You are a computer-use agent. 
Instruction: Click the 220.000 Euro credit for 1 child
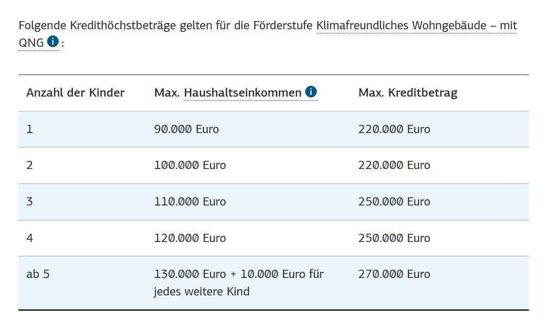tap(394, 129)
